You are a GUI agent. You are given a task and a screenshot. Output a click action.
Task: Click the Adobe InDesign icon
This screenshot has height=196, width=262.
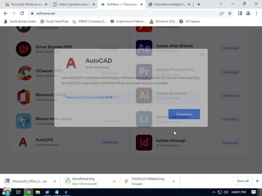[144, 143]
